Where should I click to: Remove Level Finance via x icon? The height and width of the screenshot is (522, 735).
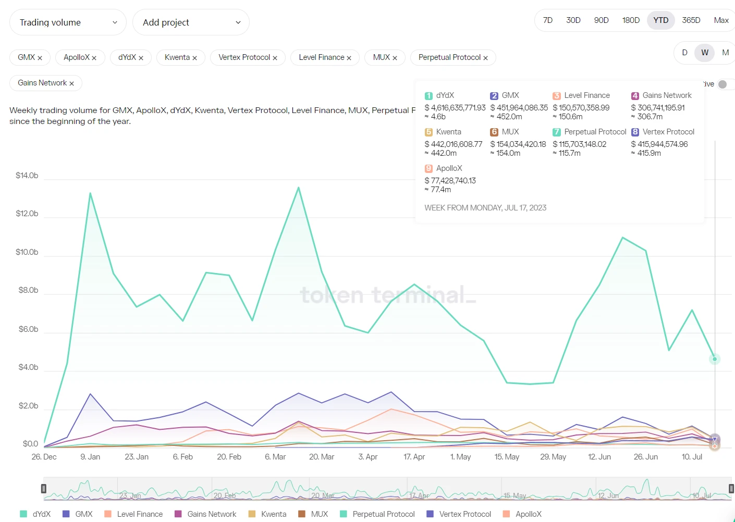(349, 58)
